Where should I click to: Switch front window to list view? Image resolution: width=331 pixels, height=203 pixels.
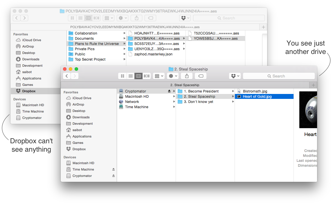(130, 76)
